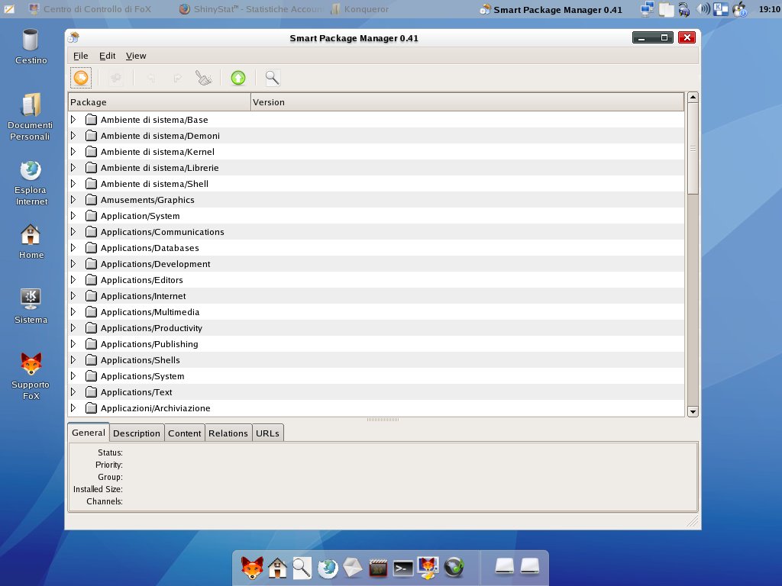The width and height of the screenshot is (782, 586).
Task: Select the Applications/Internet row
Action: point(376,296)
